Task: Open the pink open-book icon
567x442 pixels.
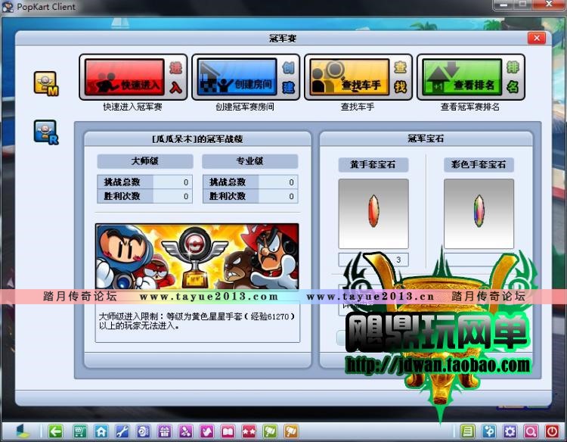Action: 228,431
